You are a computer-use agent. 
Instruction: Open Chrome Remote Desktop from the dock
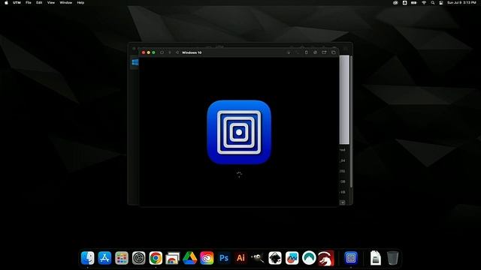tap(173, 258)
